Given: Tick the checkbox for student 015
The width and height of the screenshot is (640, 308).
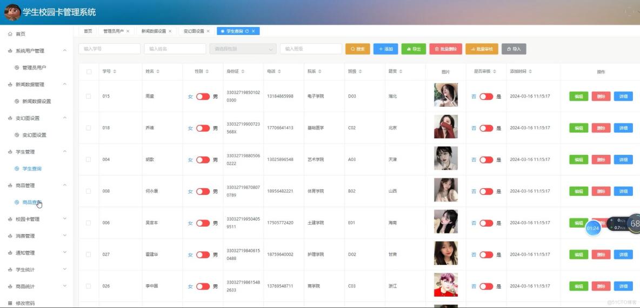Looking at the screenshot, I should (89, 96).
